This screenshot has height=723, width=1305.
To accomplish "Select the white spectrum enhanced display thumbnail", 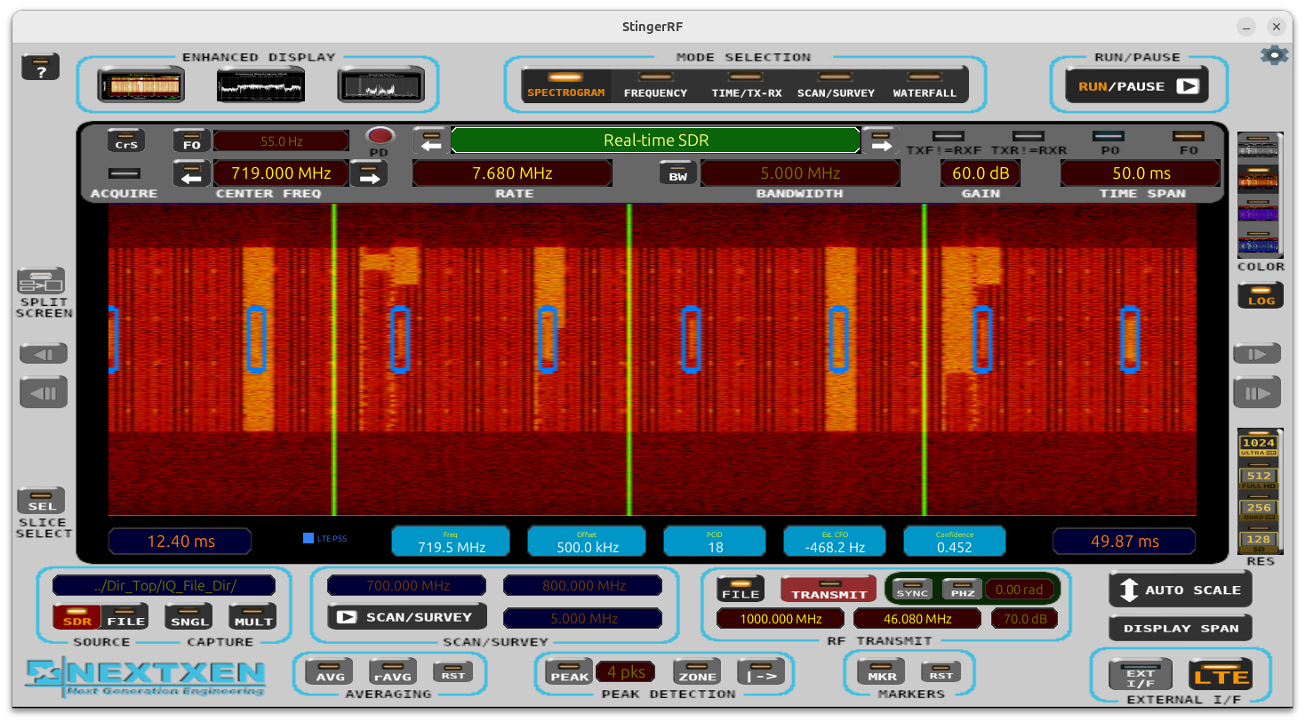I will coord(260,86).
